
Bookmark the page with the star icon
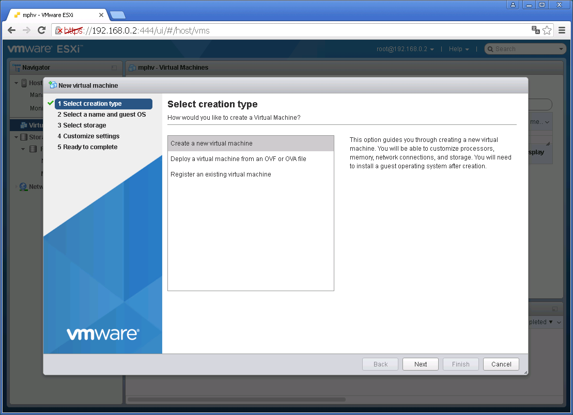coord(547,30)
